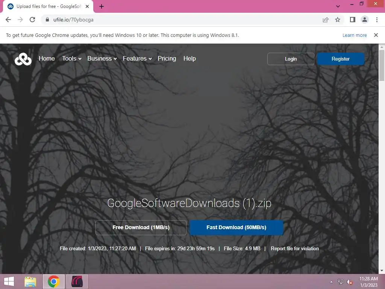Screen dimensions: 385x289
Task: Close the Upload files for free tab
Action: pyautogui.click(x=87, y=6)
